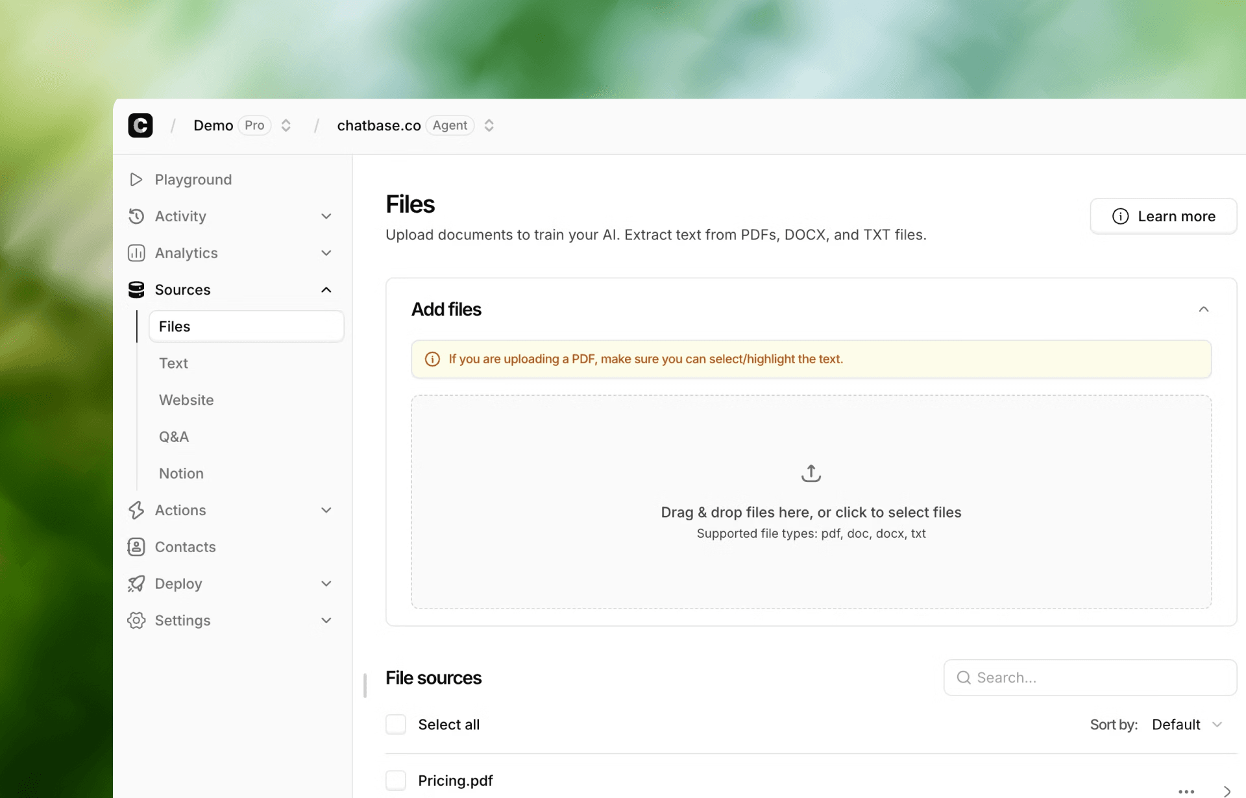Click the chatbase.co agent name
The width and height of the screenshot is (1246, 798).
[x=379, y=125]
